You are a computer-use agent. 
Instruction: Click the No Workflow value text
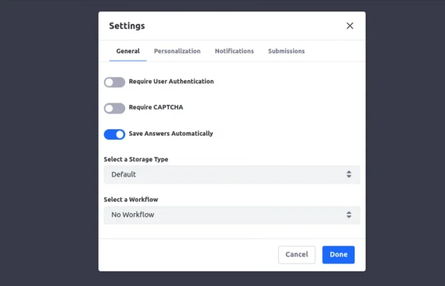[133, 215]
